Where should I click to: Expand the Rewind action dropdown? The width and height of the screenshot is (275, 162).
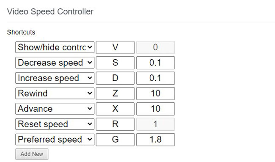coord(55,93)
